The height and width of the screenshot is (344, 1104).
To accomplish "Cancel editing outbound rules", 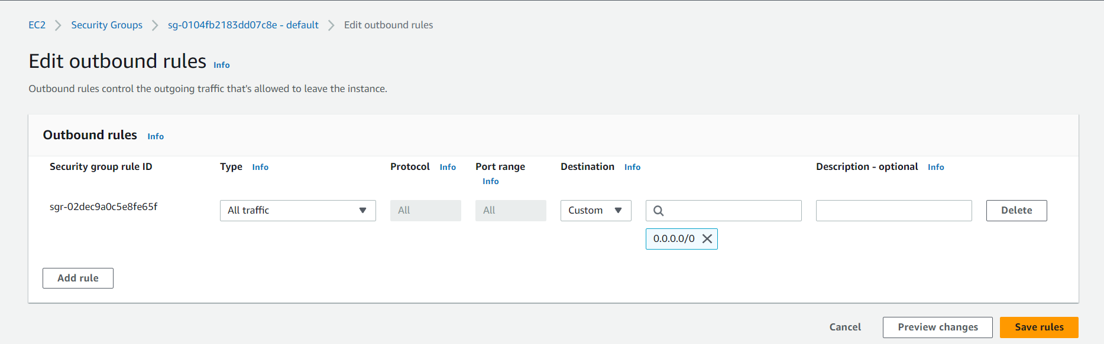I will pos(845,327).
